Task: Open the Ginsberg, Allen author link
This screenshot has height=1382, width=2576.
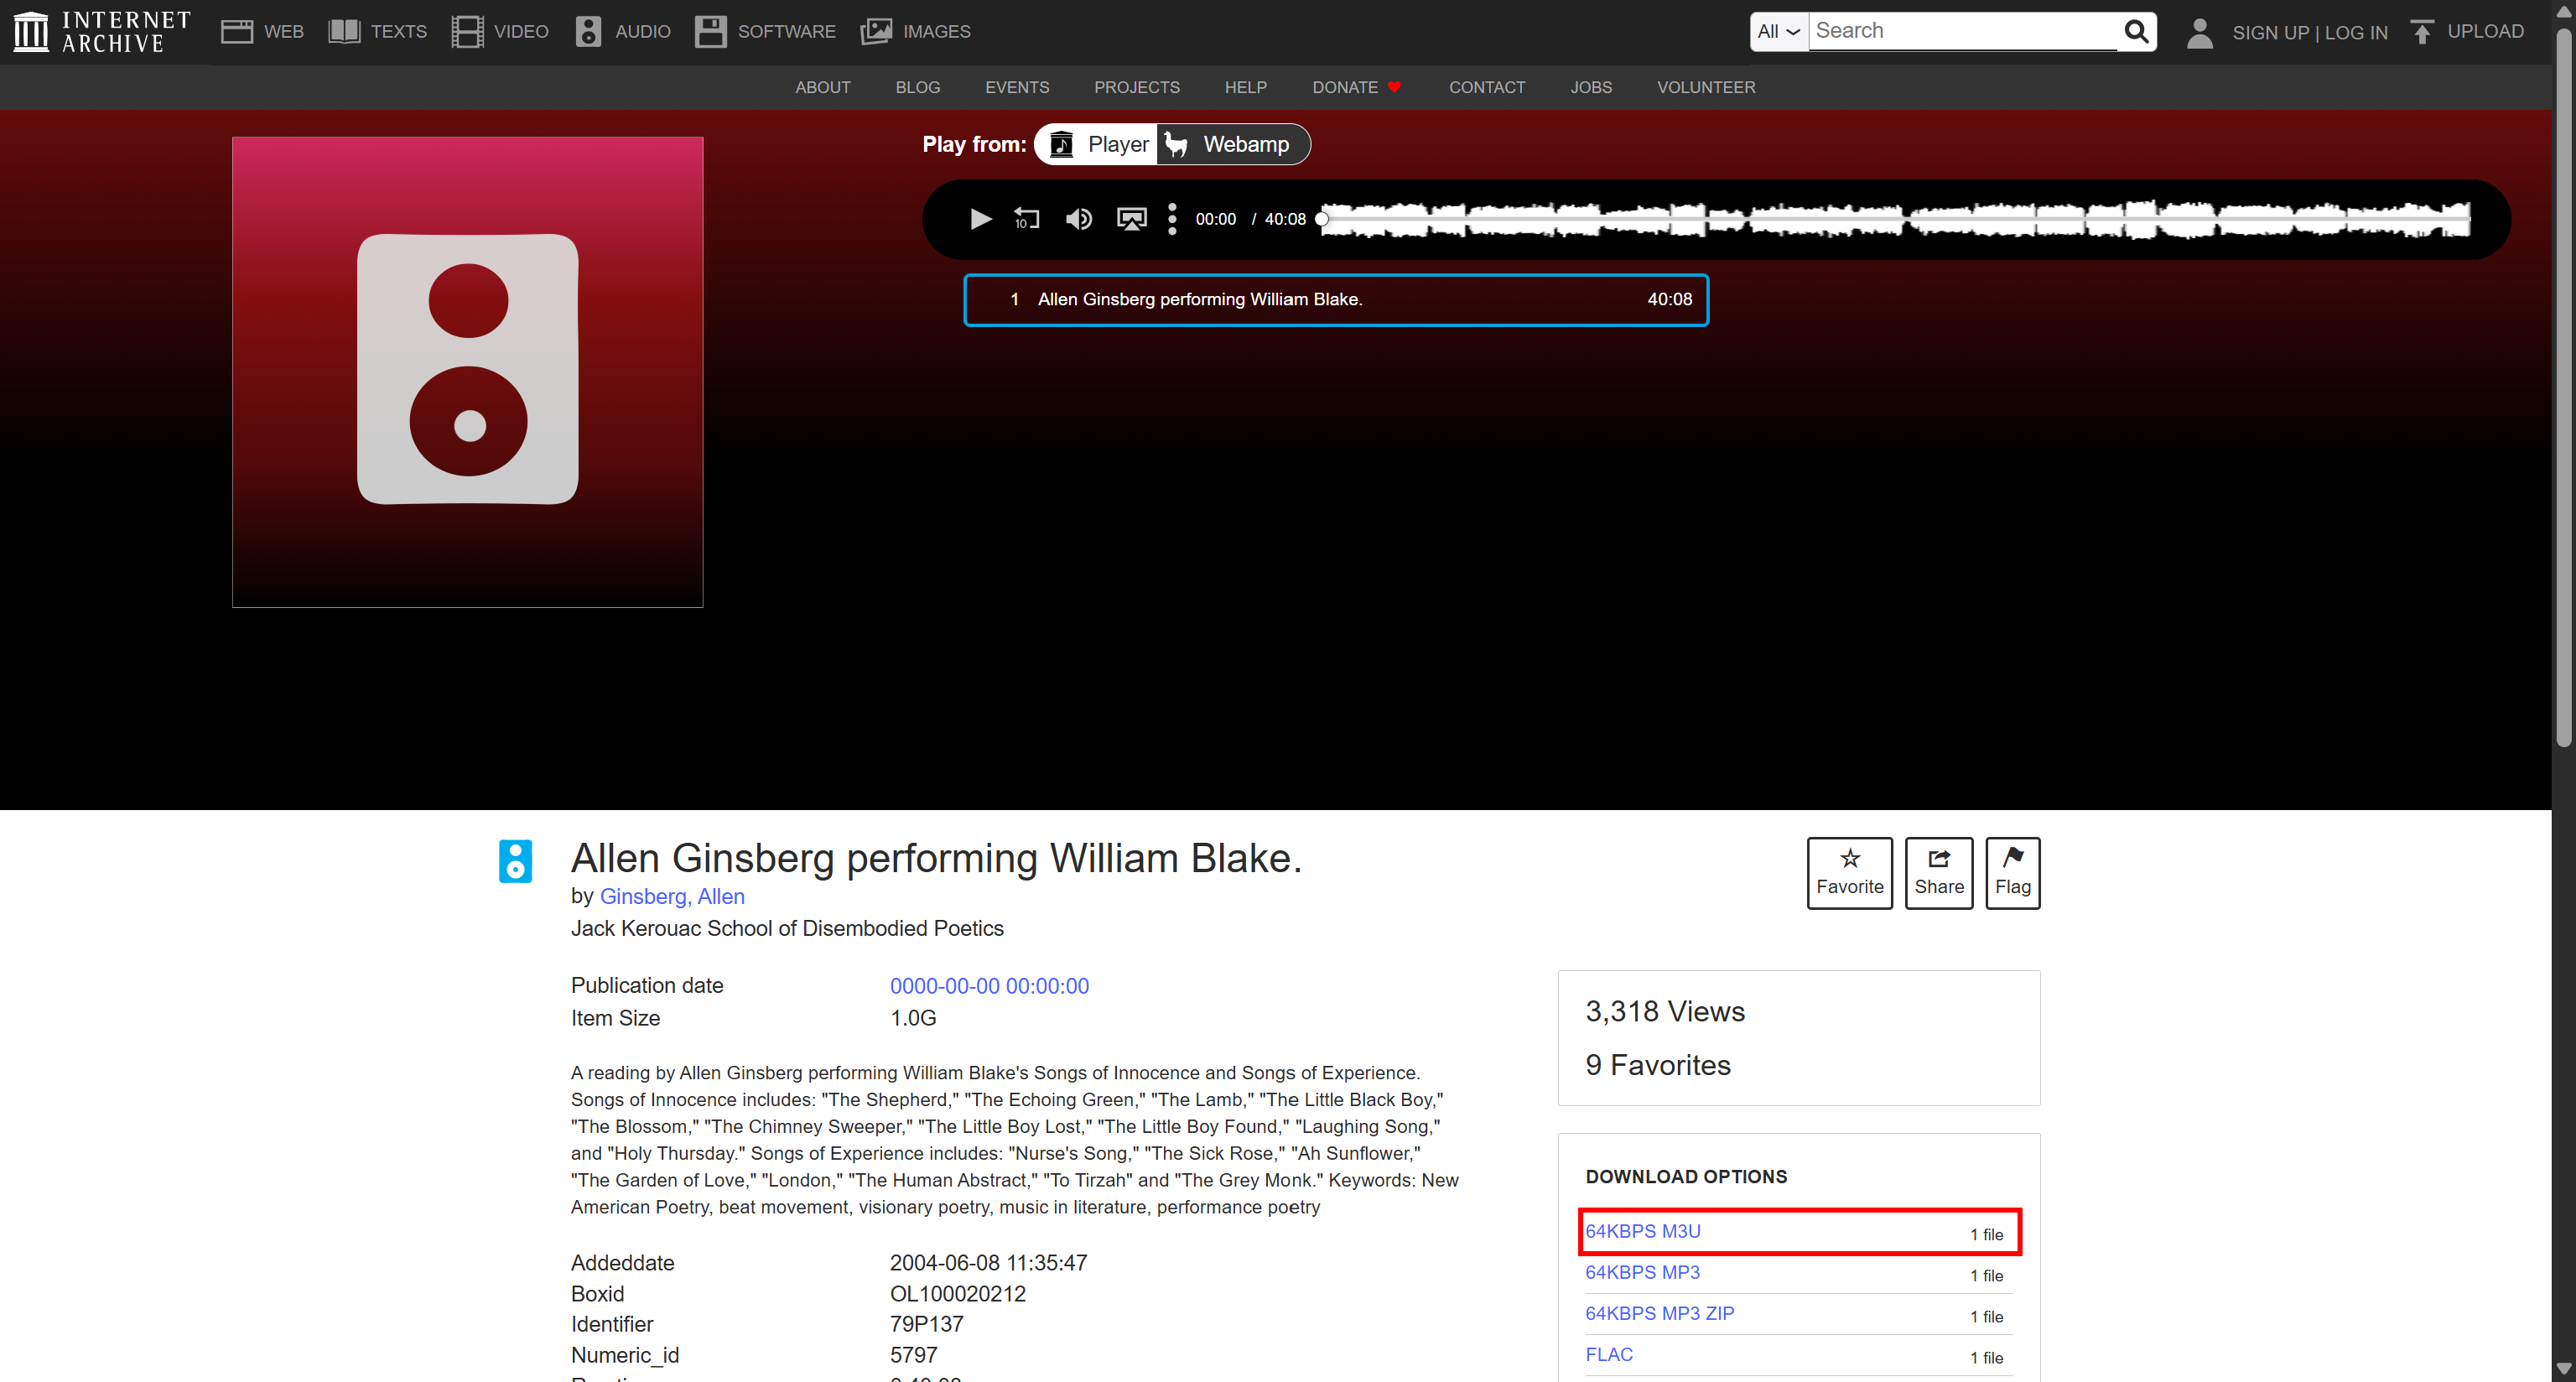Action: [672, 896]
